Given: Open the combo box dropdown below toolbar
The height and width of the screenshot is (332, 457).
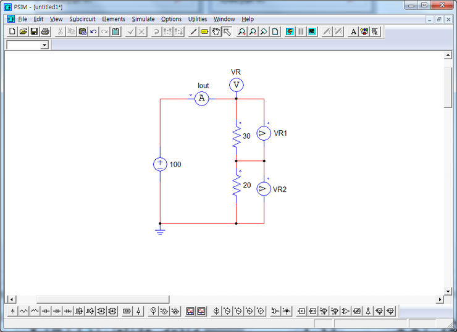Looking at the screenshot, I should coord(44,45).
